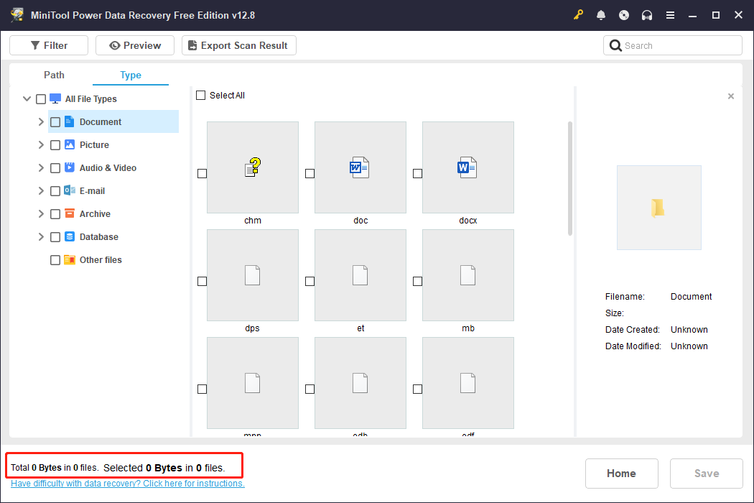Click the Picture category icon
This screenshot has width=754, height=503.
pos(70,144)
